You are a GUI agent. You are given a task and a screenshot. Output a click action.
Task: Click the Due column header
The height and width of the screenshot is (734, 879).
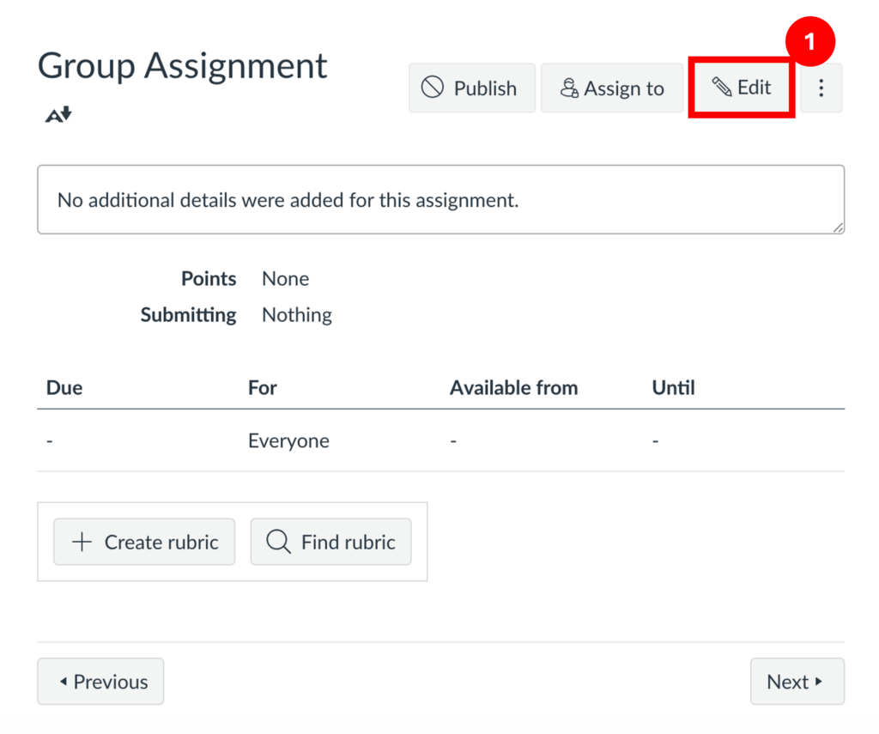(64, 387)
